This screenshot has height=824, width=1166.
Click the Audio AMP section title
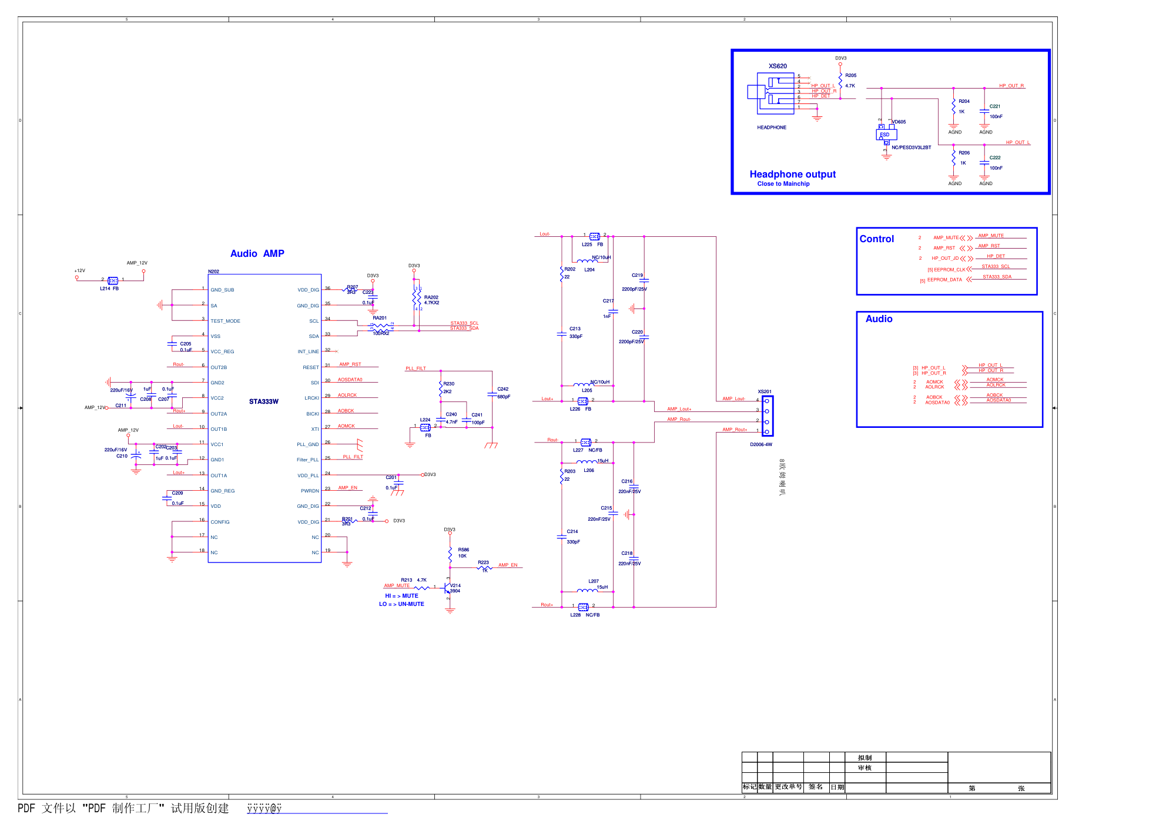(257, 254)
